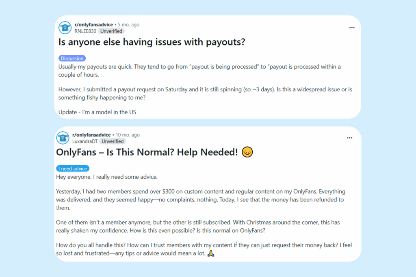This screenshot has height=277, width=416.
Task: Click the 'Hey everyone, I really need' paragraph
Action: pos(107,177)
